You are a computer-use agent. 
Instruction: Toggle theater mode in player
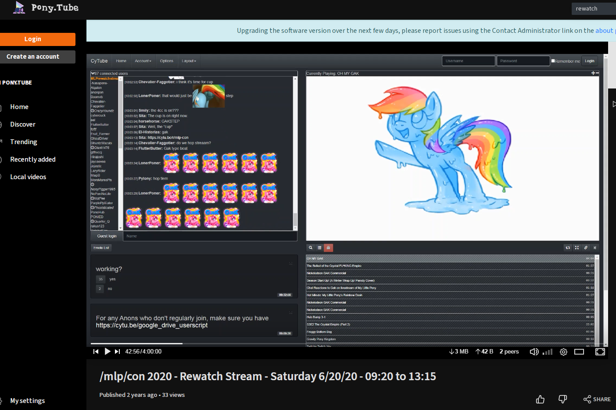[x=579, y=352]
